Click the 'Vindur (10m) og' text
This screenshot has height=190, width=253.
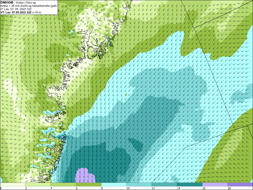pyautogui.click(x=26, y=3)
